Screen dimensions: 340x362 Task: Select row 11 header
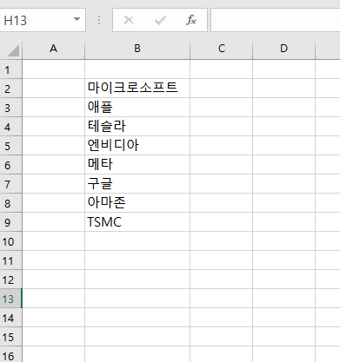pyautogui.click(x=10, y=260)
